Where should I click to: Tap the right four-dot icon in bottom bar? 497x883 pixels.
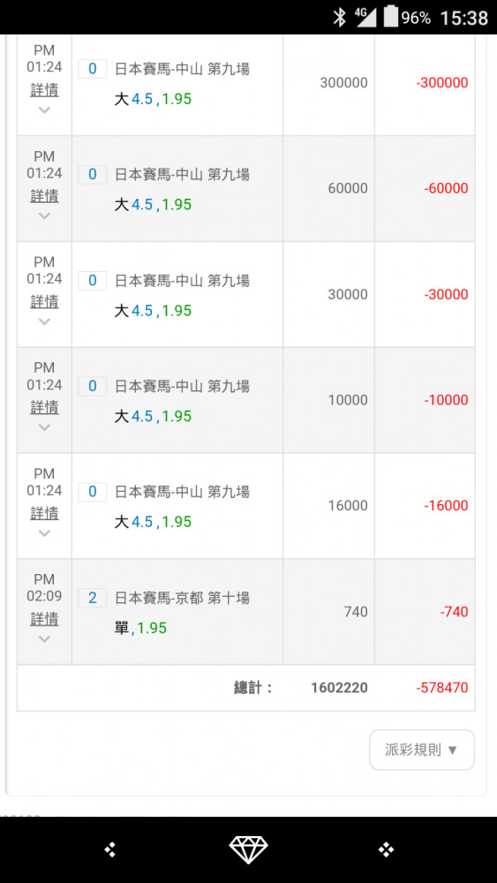pos(386,849)
